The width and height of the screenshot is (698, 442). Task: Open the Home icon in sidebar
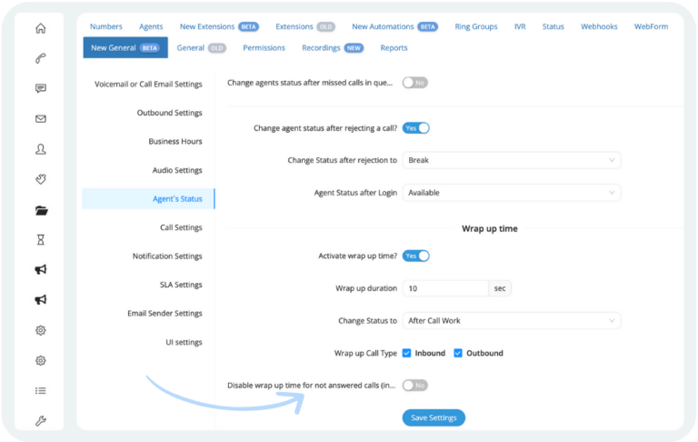pyautogui.click(x=41, y=28)
